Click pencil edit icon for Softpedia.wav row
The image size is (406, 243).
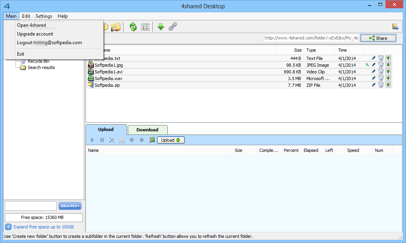click(374, 78)
